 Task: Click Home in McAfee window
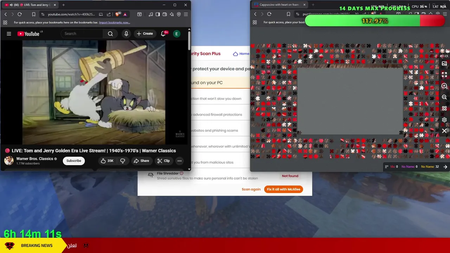(x=241, y=54)
